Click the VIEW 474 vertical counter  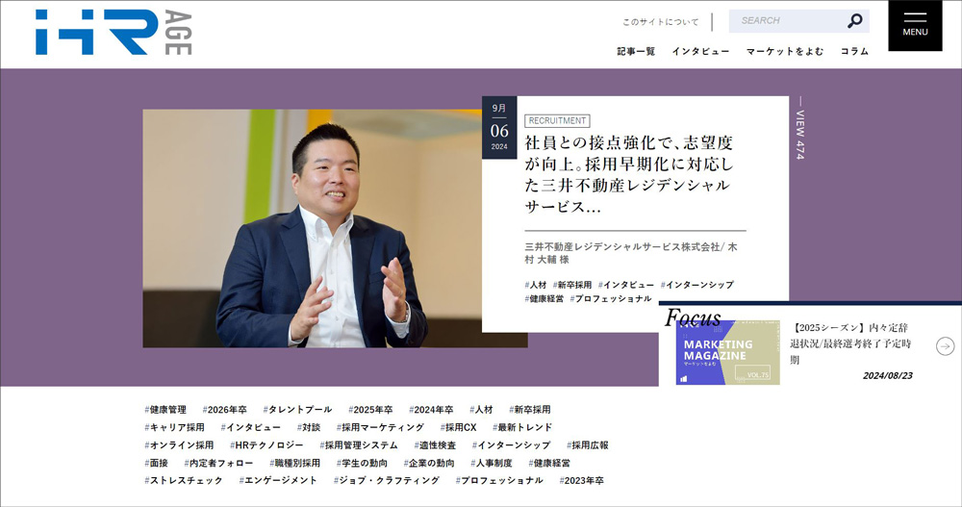[800, 130]
